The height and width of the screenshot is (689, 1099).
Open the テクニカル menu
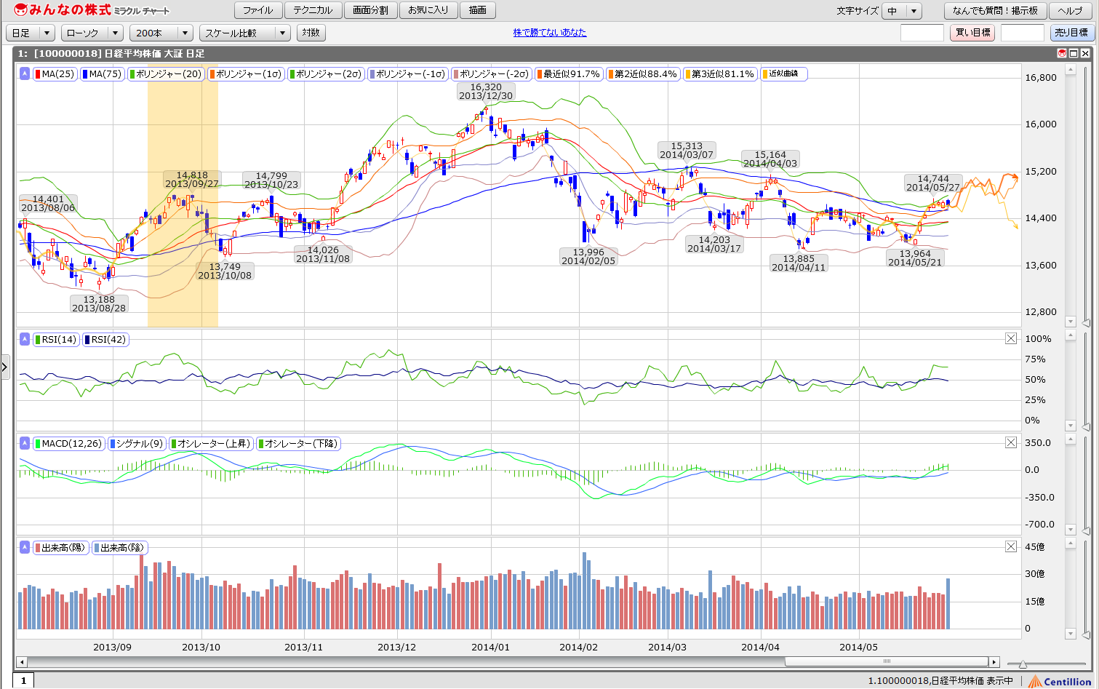[x=313, y=10]
